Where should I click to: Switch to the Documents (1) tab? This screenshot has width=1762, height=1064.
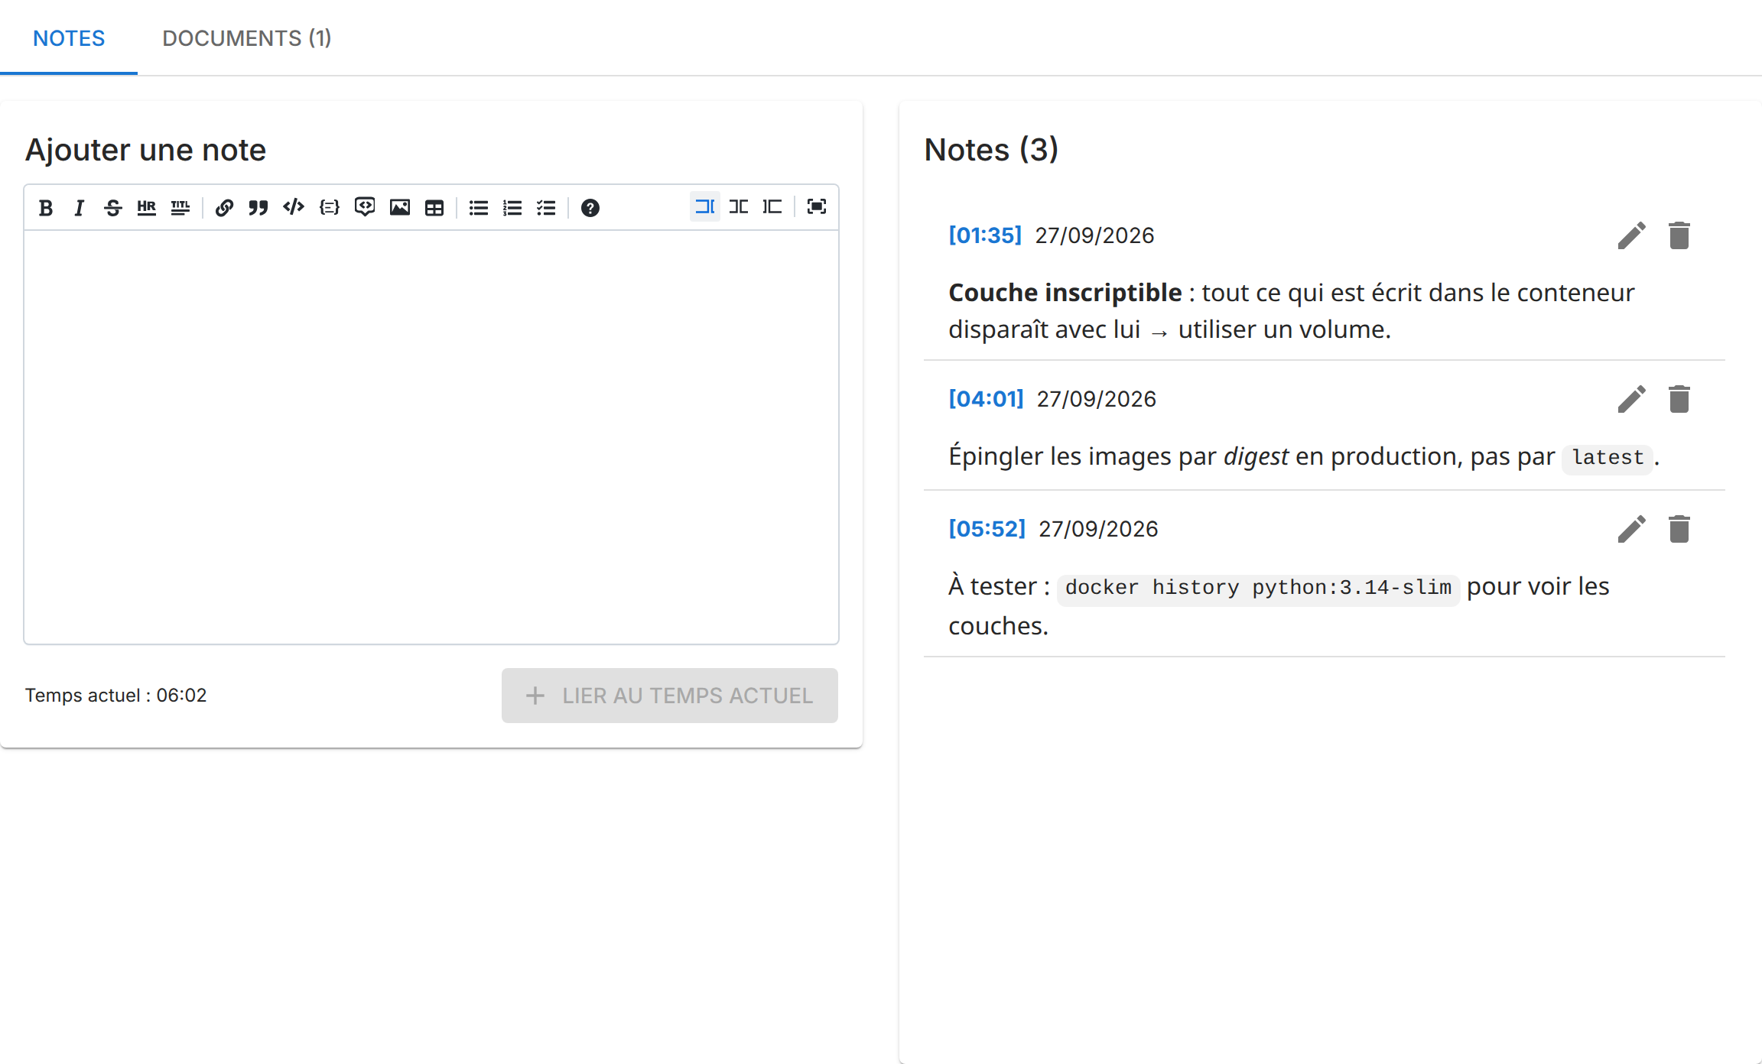point(247,38)
